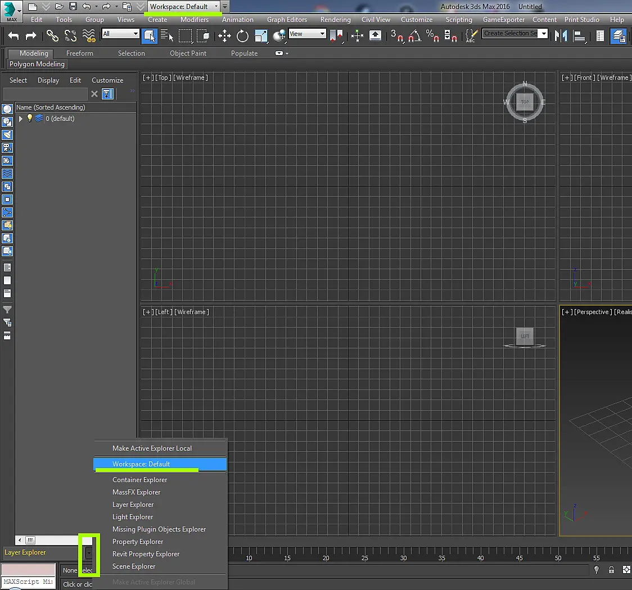Toggle keyboard shortcut override icon
The image size is (632, 590).
(375, 36)
